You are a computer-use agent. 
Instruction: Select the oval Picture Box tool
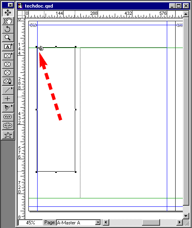pyautogui.click(x=8, y=73)
